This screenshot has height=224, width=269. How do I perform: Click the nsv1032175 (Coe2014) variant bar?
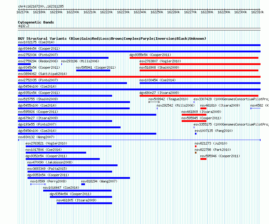(x=139, y=45)
